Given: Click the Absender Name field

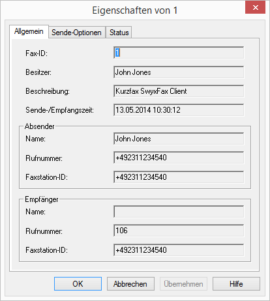Looking at the screenshot, I should (x=179, y=139).
